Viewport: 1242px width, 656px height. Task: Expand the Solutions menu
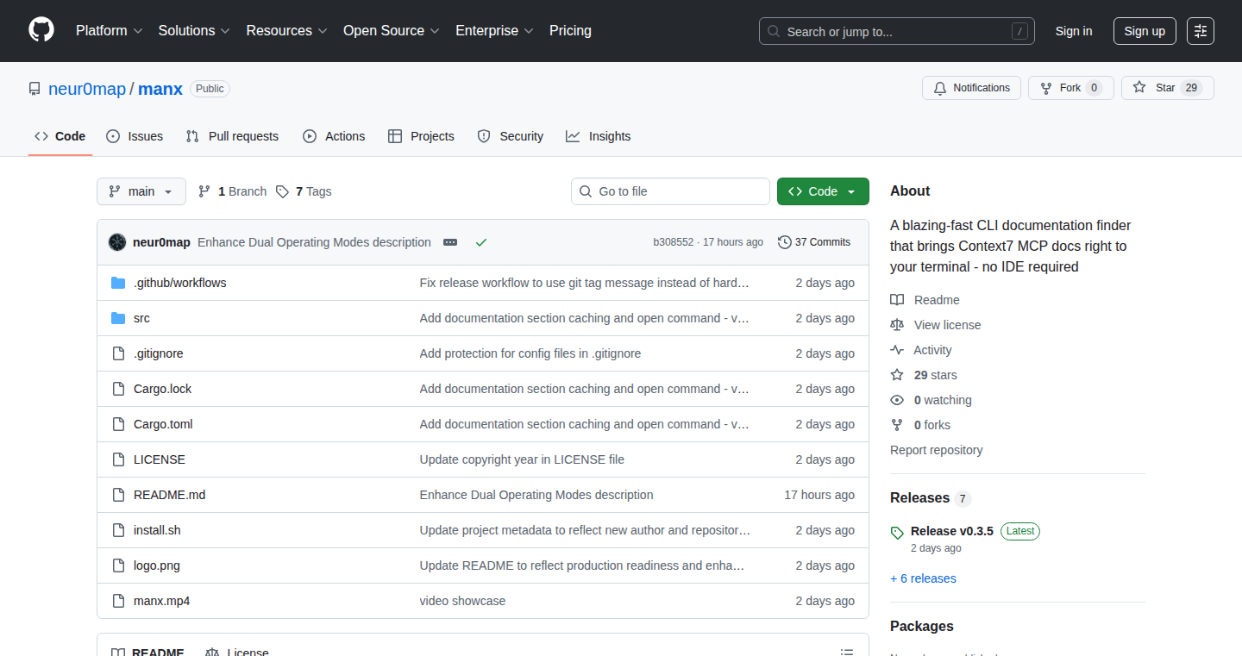point(194,30)
